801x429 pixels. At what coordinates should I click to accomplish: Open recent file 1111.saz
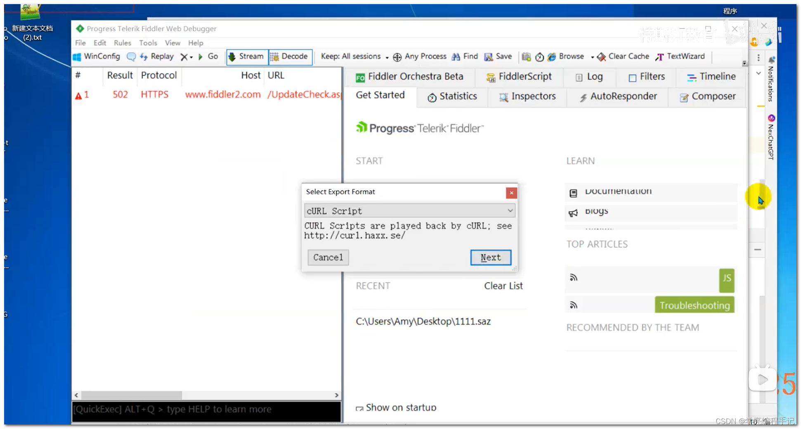click(x=423, y=321)
